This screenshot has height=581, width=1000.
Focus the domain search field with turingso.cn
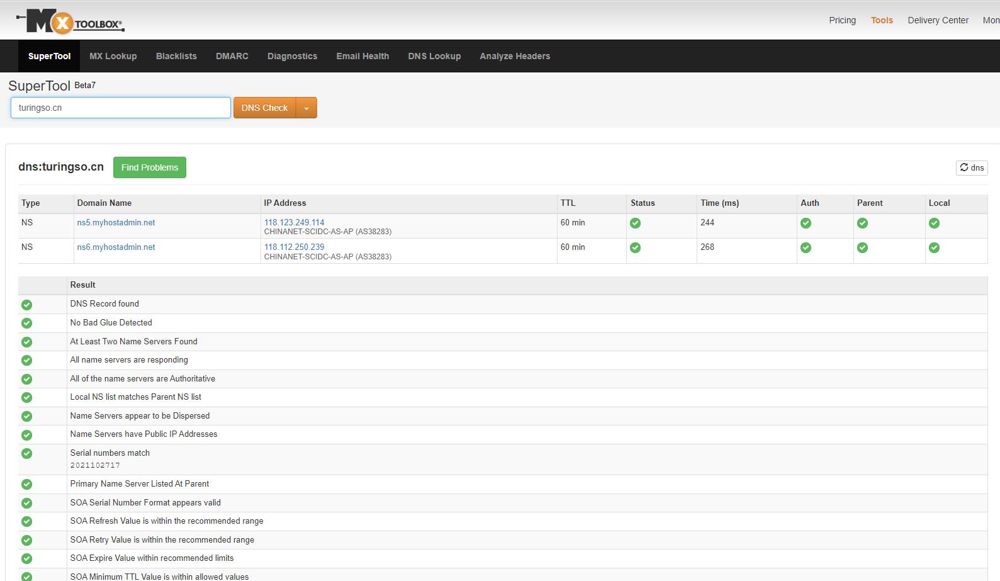[121, 108]
